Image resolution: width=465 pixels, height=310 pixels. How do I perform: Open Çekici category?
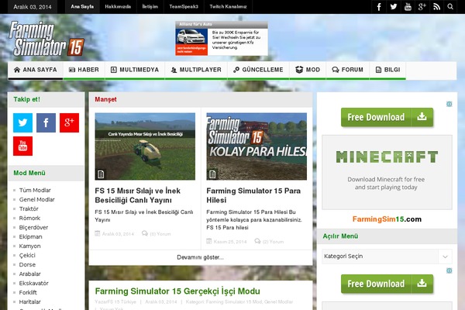click(27, 255)
